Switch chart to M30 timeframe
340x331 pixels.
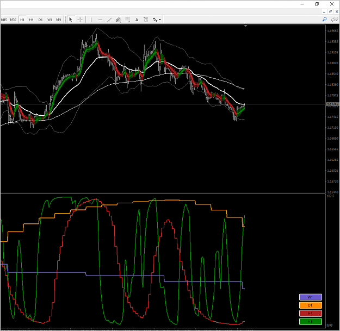(13, 20)
